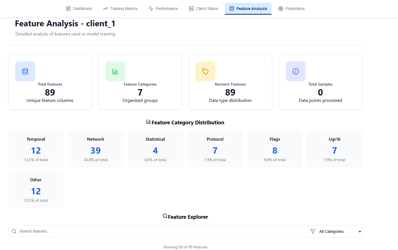Click the funnel filter icon beside All Categories

coord(313,231)
